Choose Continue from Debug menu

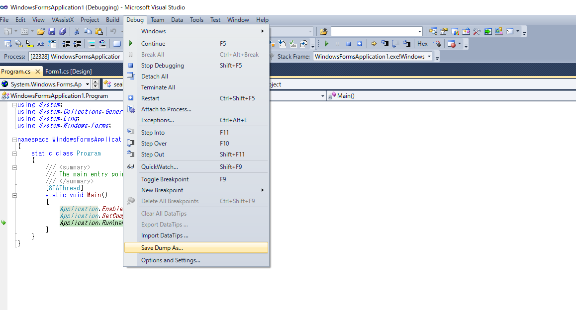(x=196, y=44)
